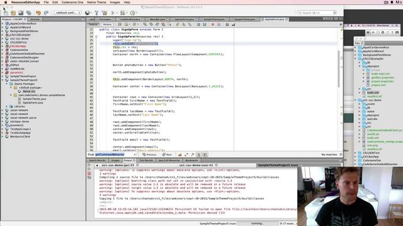Click the editor find selection magnifier icon

[145, 24]
